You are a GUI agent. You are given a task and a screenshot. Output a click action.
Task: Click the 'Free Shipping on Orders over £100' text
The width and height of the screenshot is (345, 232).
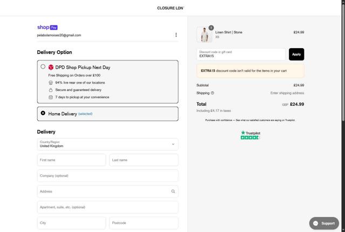coord(75,75)
